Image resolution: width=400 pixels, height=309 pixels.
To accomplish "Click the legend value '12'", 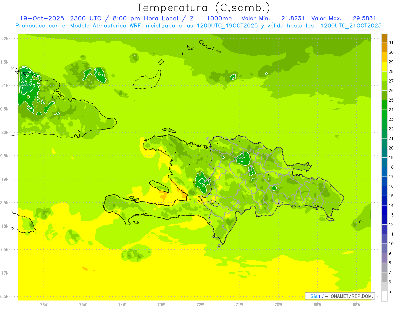I will (x=391, y=225).
